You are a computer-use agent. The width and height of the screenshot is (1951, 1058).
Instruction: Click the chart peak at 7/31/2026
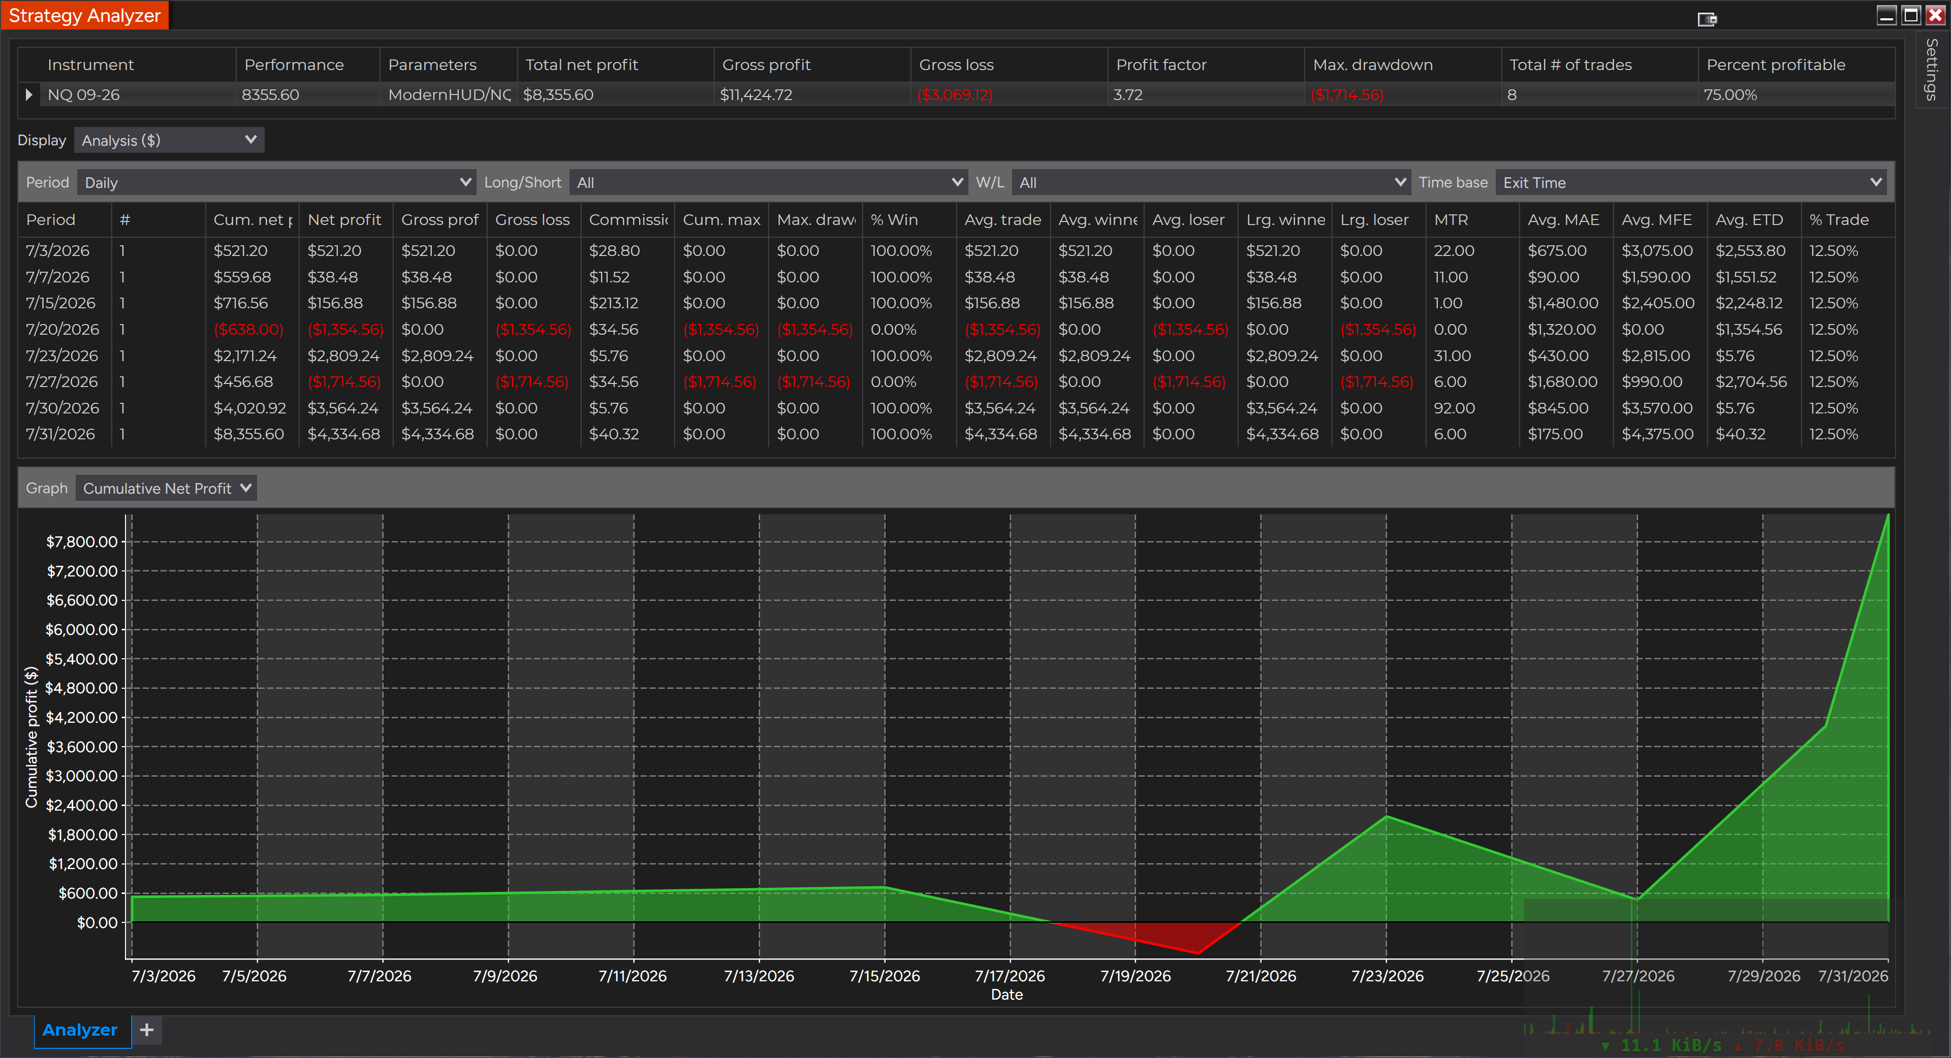coord(1887,516)
